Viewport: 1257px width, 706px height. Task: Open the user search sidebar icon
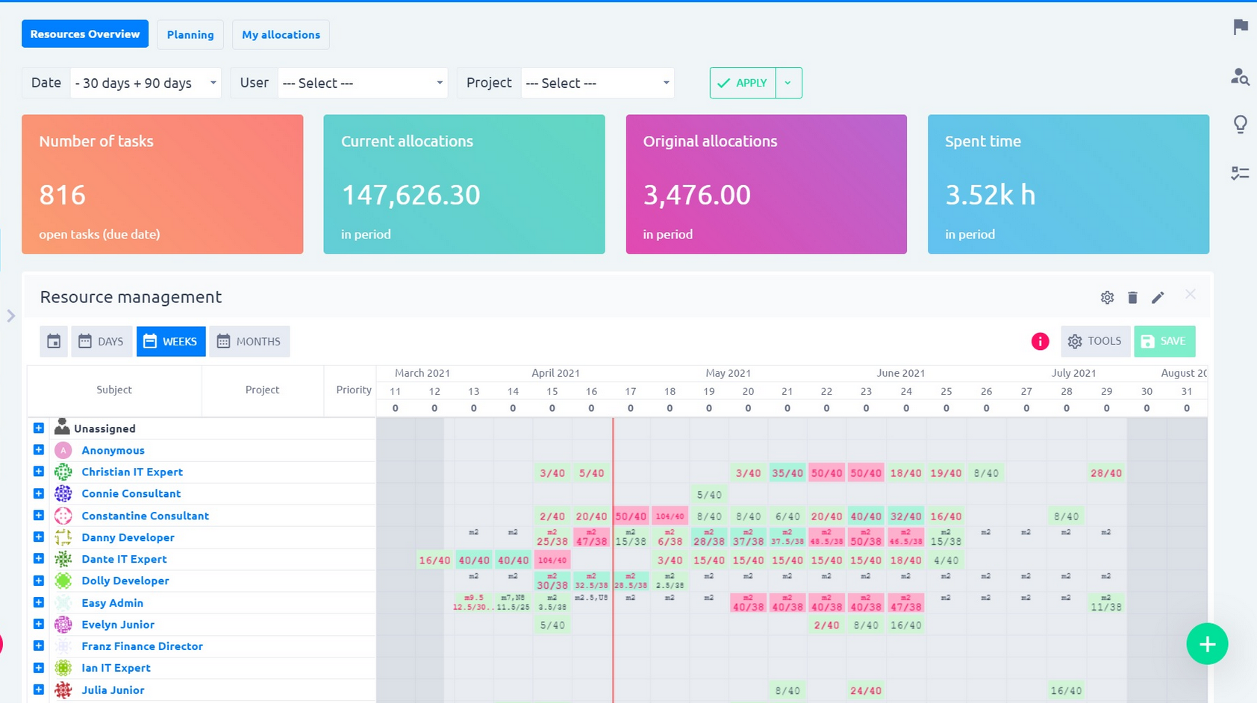[1240, 77]
